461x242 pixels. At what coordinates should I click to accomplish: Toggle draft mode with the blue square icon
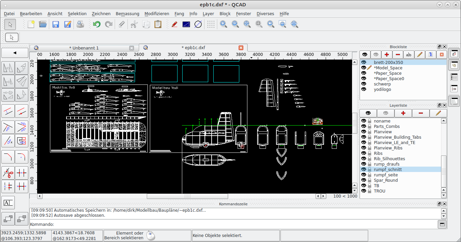point(186,24)
